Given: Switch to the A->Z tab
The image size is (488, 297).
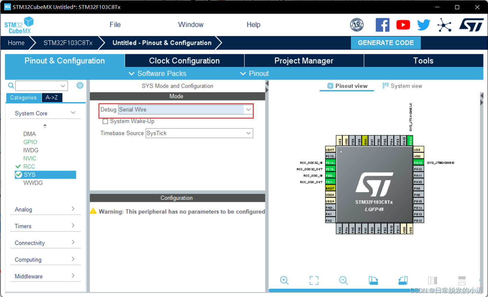Looking at the screenshot, I should [x=52, y=98].
